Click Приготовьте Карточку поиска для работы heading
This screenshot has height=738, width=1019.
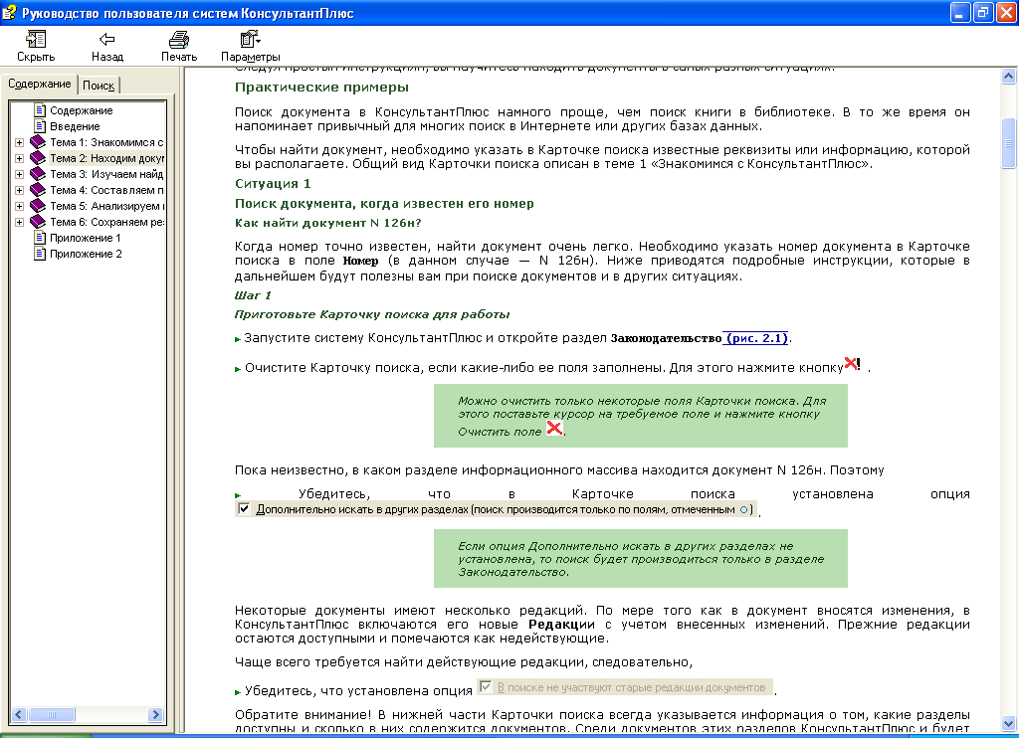pyautogui.click(x=372, y=314)
